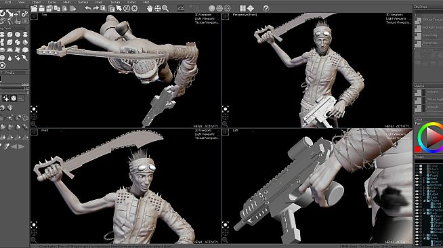
Task: Toggle visibility of the Body group
Action: [417, 213]
